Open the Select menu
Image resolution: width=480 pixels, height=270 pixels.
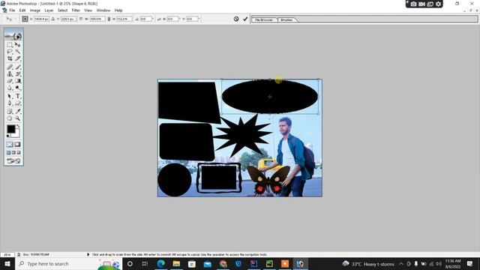[62, 10]
